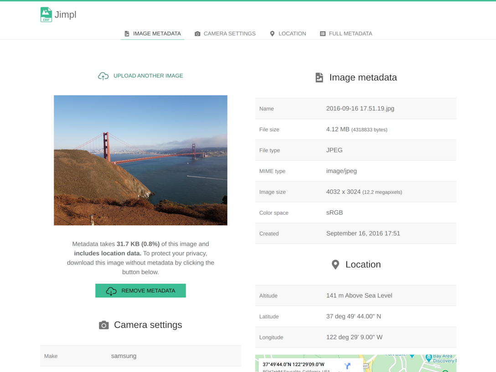Click the image file icon beside Image metadata heading
The image size is (496, 372).
coord(319,77)
